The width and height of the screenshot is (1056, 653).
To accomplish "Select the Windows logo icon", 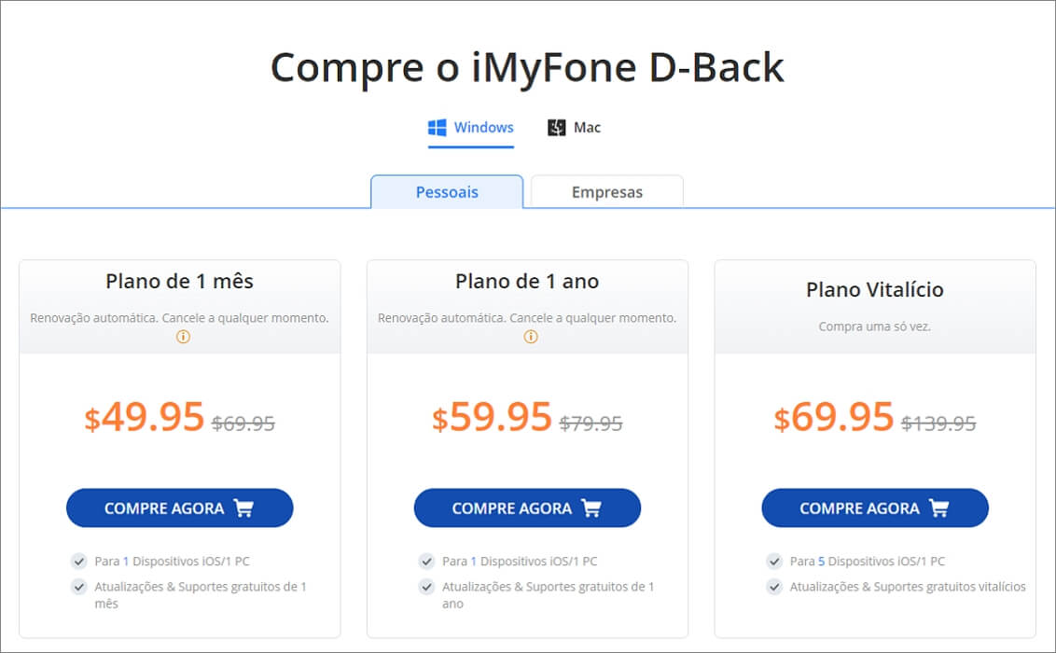I will click(x=438, y=127).
